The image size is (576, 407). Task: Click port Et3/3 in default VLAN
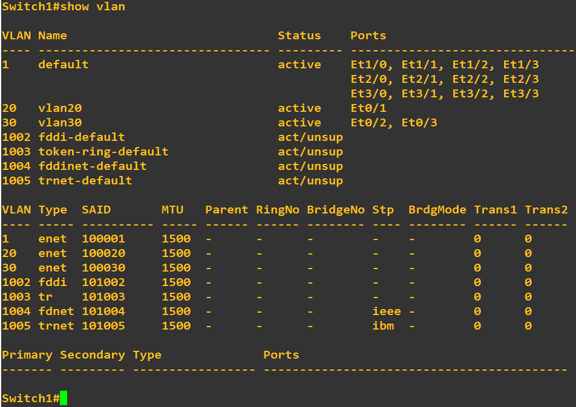(x=521, y=94)
